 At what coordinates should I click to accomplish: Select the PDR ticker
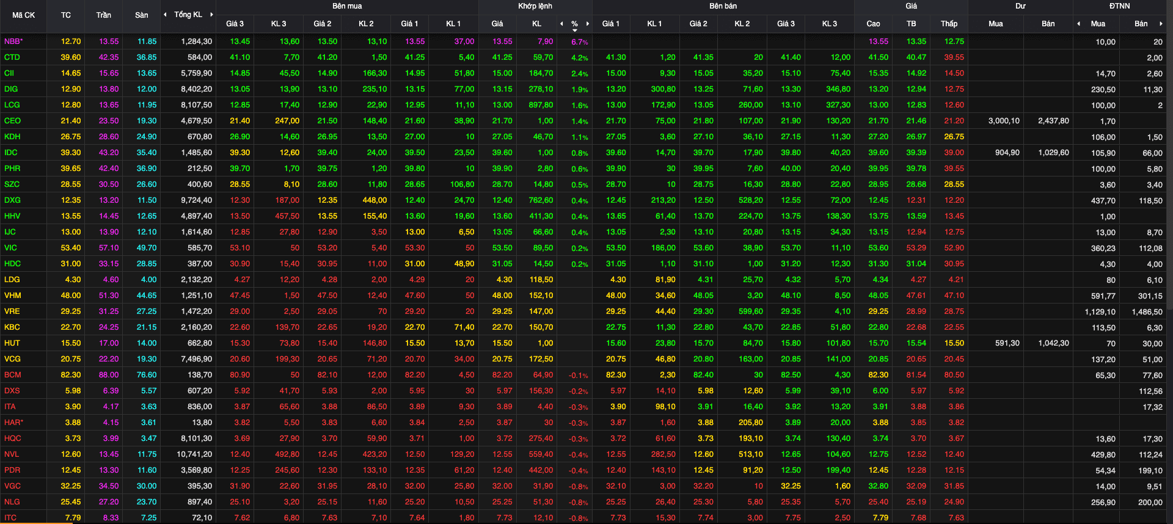[x=12, y=470]
